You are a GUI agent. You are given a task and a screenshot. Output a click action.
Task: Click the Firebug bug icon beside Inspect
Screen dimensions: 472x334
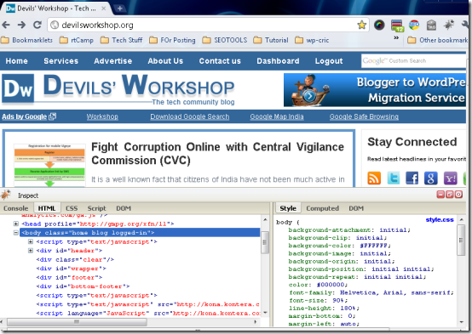(x=6, y=195)
